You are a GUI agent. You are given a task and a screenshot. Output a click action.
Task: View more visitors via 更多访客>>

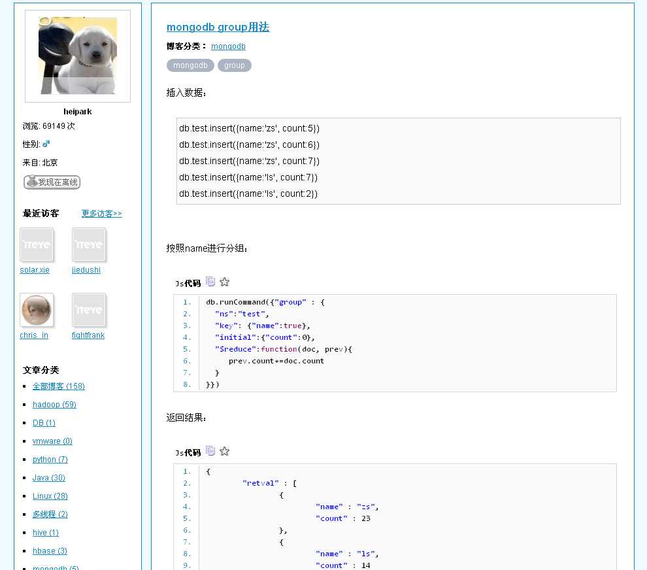pos(101,213)
